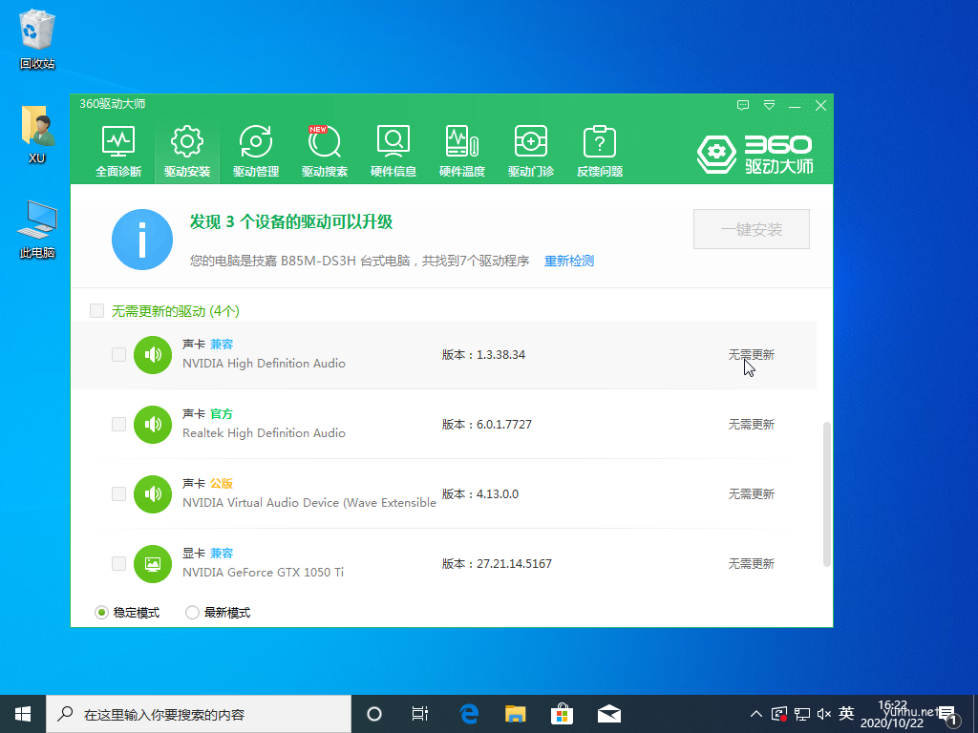Check the 无需更新的驱动 group checkbox
This screenshot has height=733, width=978.
point(96,310)
